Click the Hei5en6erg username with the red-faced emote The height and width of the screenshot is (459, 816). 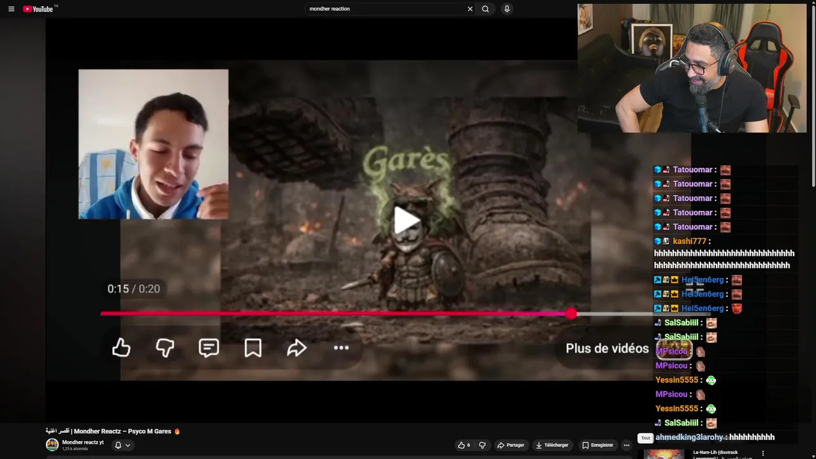click(x=703, y=308)
